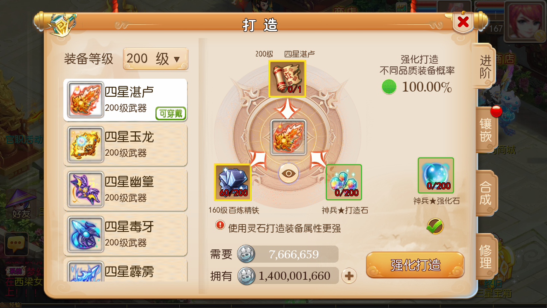The image size is (547, 308).
Task: Click the 四星湛卢 blueprint scroll icon
Action: (x=287, y=79)
